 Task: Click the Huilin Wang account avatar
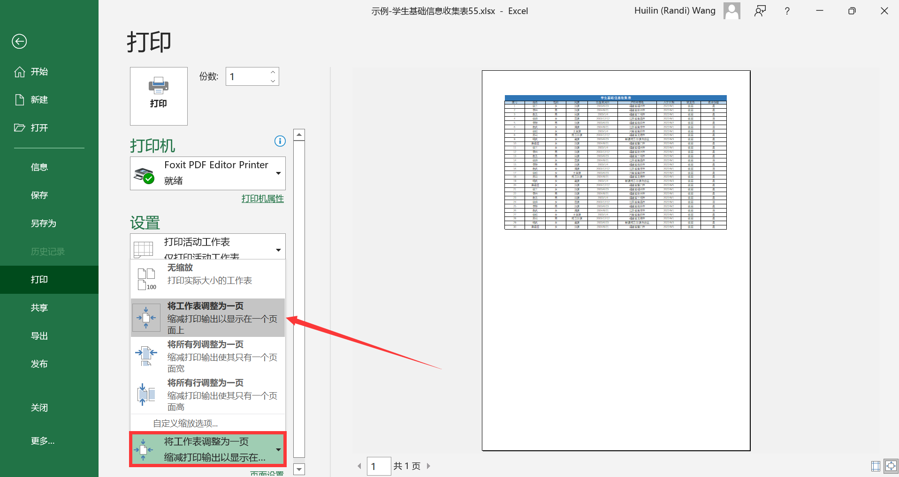click(731, 10)
